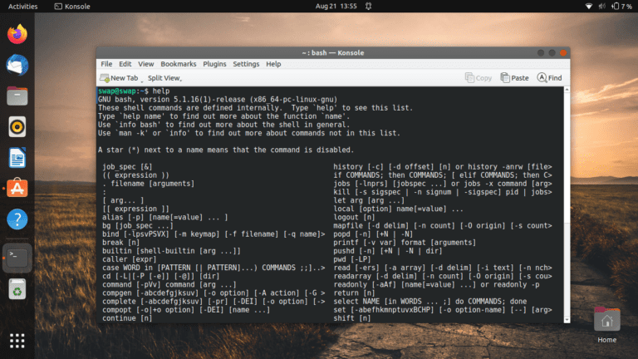Expand the Split View dropdown arrow
Viewport: 638px width, 359px height.
point(181,79)
